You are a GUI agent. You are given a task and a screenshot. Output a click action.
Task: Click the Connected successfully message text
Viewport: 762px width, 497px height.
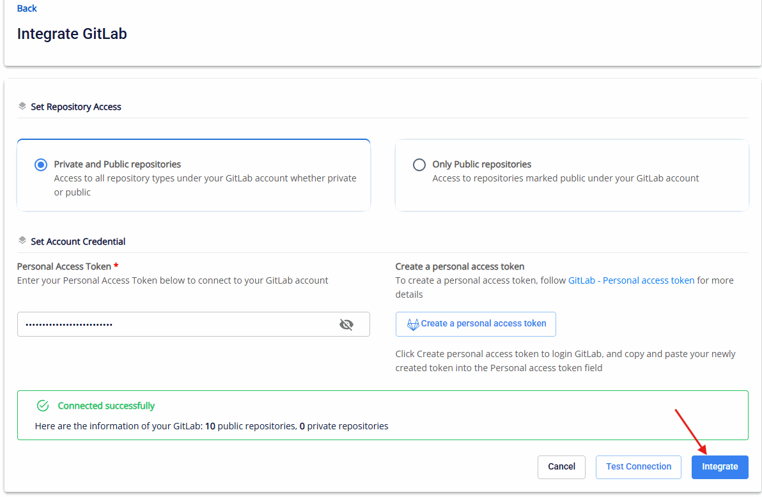tap(106, 406)
